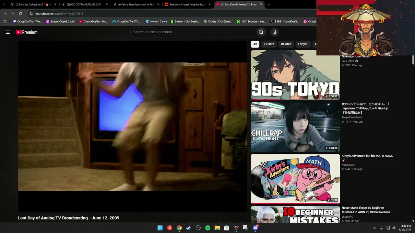Open Stream - Kick Dashboard bookmark
Image resolution: width=415 pixels, height=233 pixels.
tap(185, 22)
